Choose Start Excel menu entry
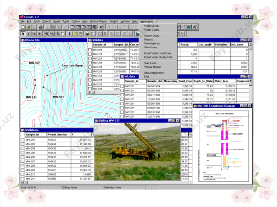Image resolution: width=277 pixels, height=207 pixels. (151, 63)
